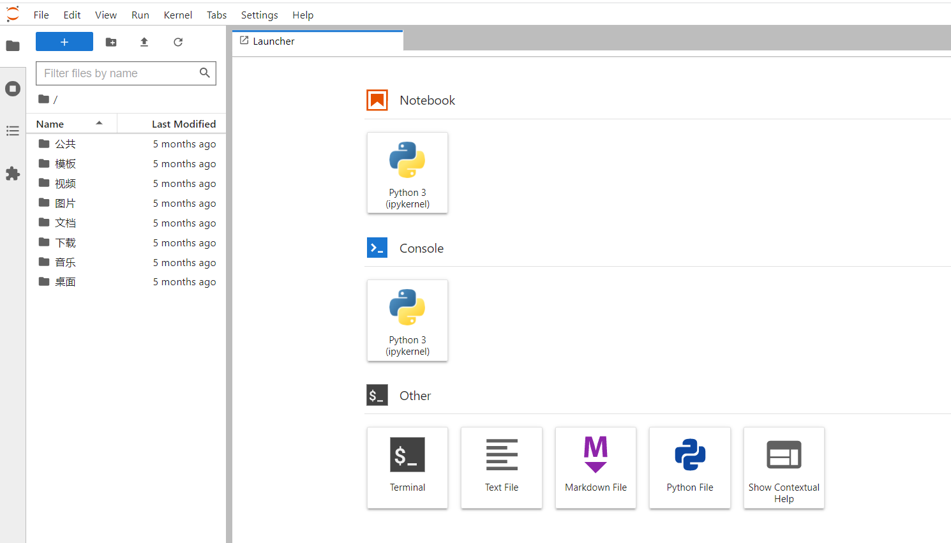Click the Launcher tab's icon
The image size is (951, 543).
[x=244, y=41]
